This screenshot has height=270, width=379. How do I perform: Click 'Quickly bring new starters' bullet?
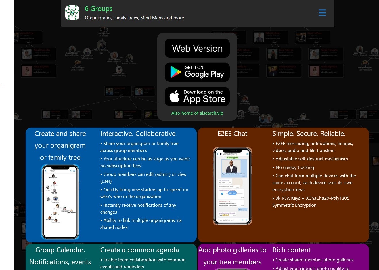[144, 193]
